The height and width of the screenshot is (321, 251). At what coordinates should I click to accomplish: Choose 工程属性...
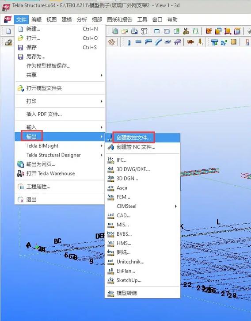point(60,187)
